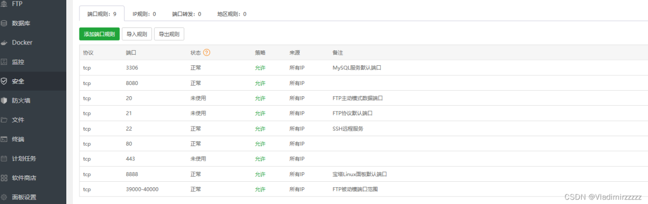
Task: Switch to the 端口转发: 0 tab
Action: (186, 14)
